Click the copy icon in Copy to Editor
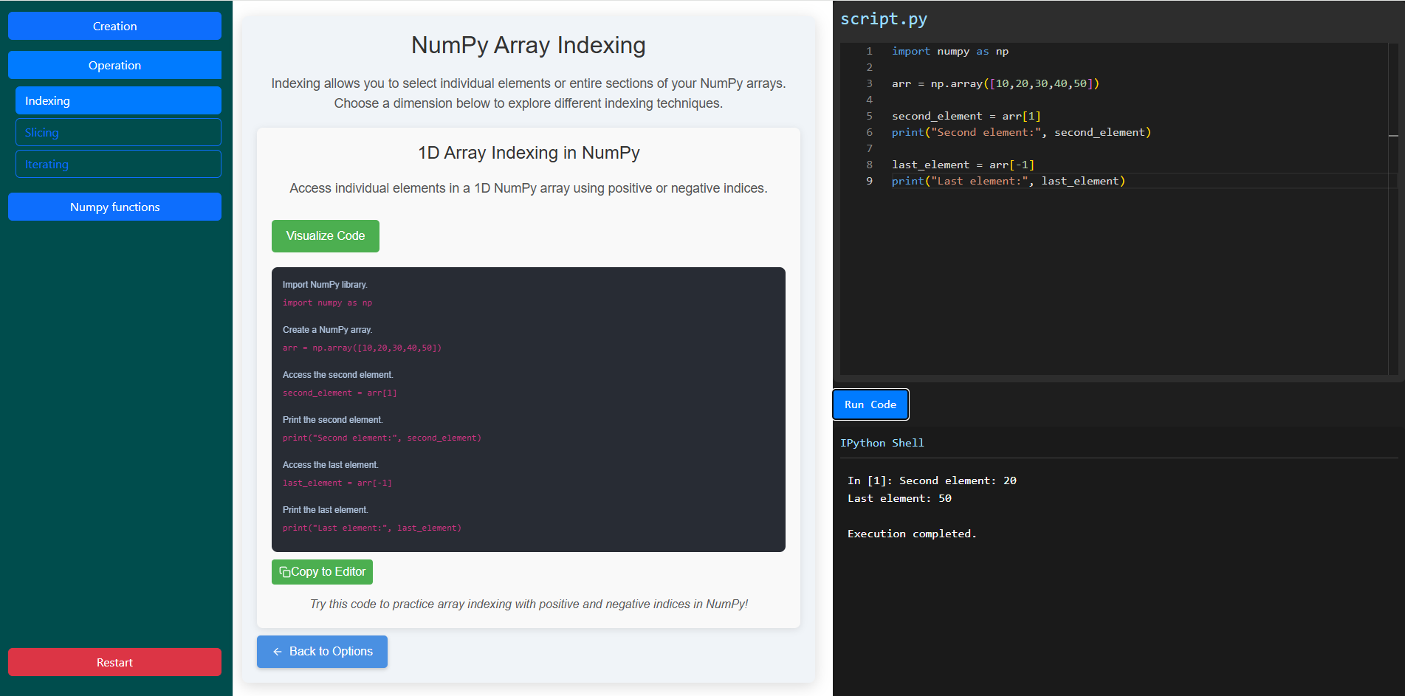 (284, 572)
